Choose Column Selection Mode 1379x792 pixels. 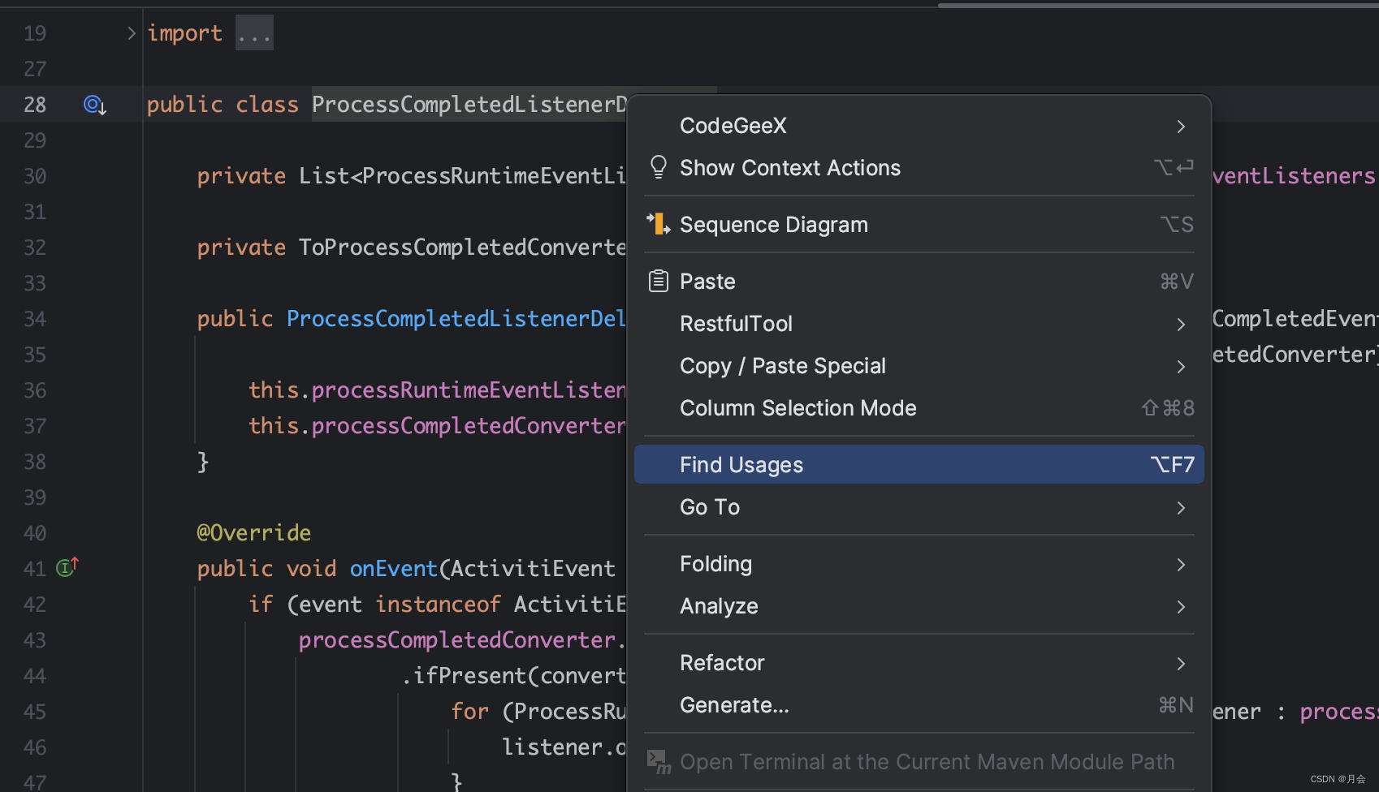pos(798,408)
